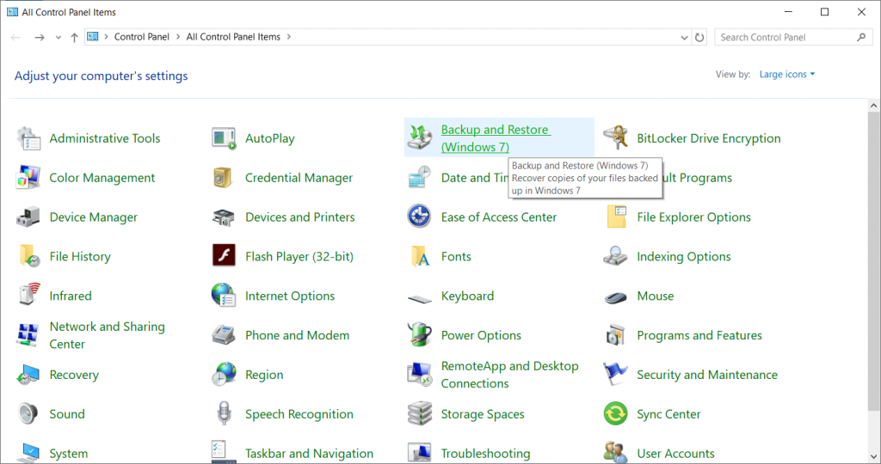Image resolution: width=881 pixels, height=464 pixels.
Task: Click the Control Panel address bar icon
Action: click(x=93, y=36)
